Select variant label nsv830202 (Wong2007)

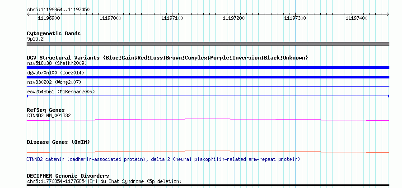54,82
